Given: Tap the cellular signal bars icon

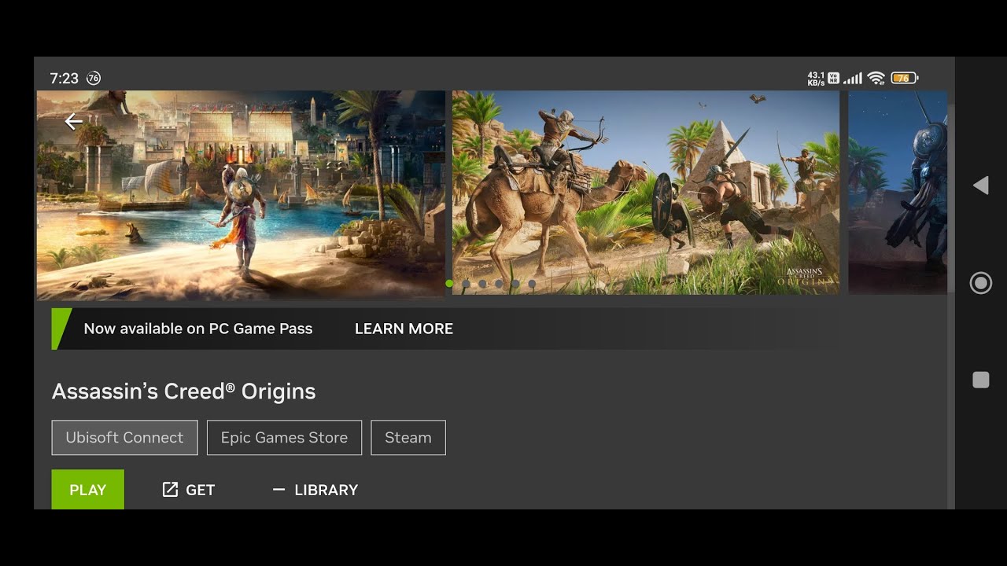Looking at the screenshot, I should [x=853, y=78].
